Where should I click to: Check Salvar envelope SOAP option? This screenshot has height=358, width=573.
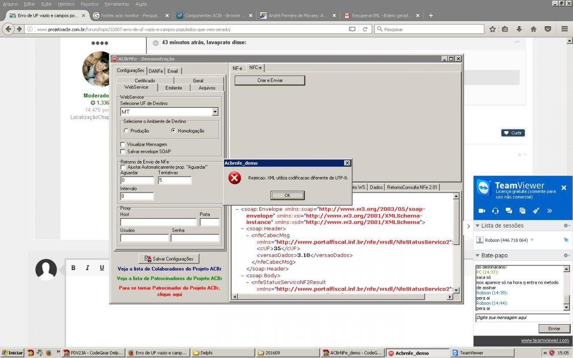[x=123, y=151]
